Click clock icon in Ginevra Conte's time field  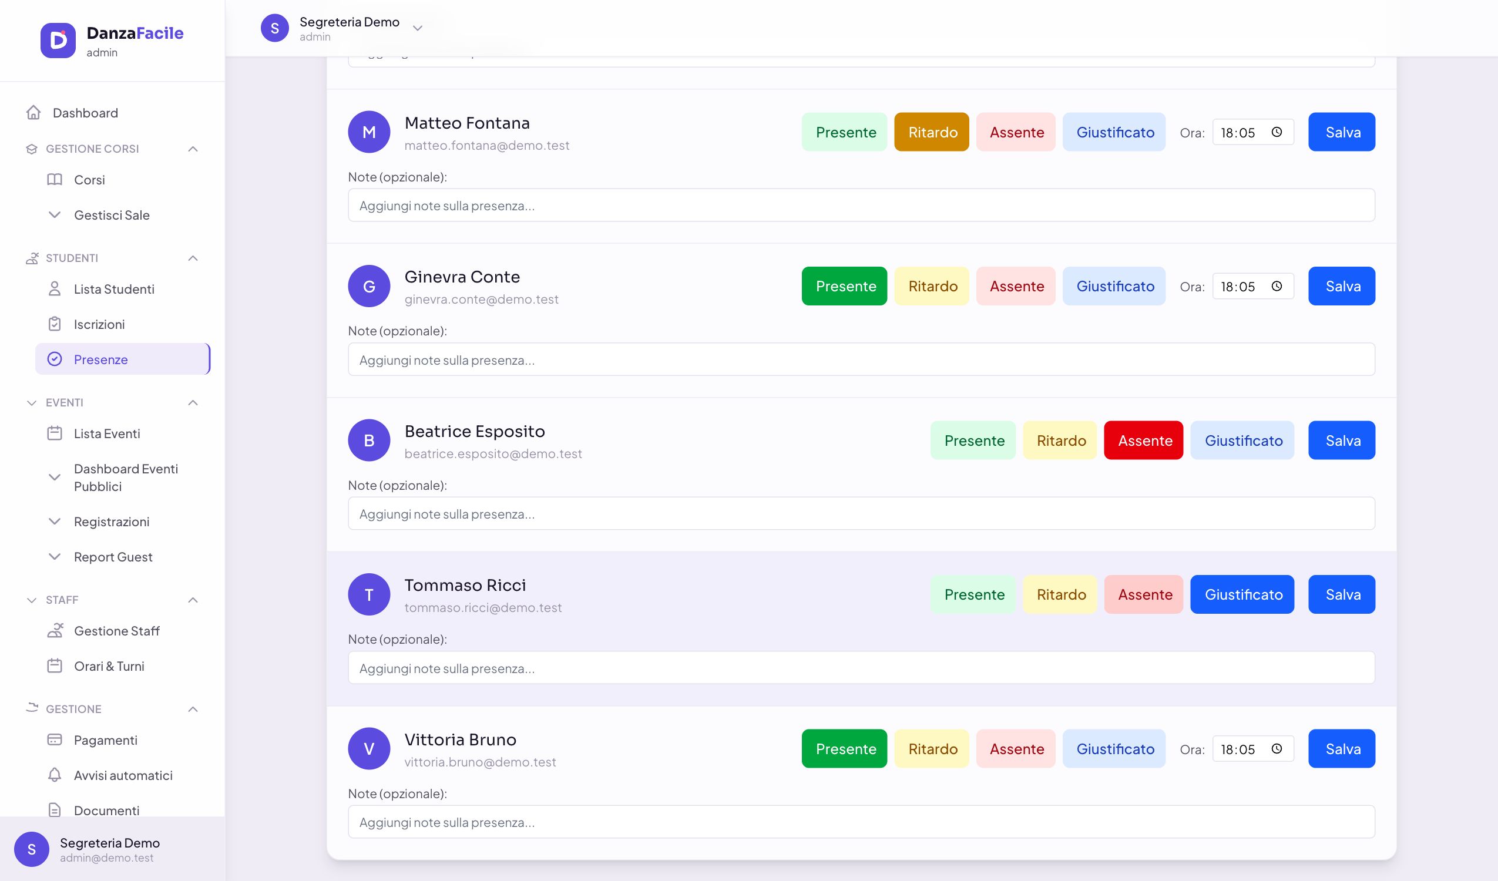point(1277,286)
